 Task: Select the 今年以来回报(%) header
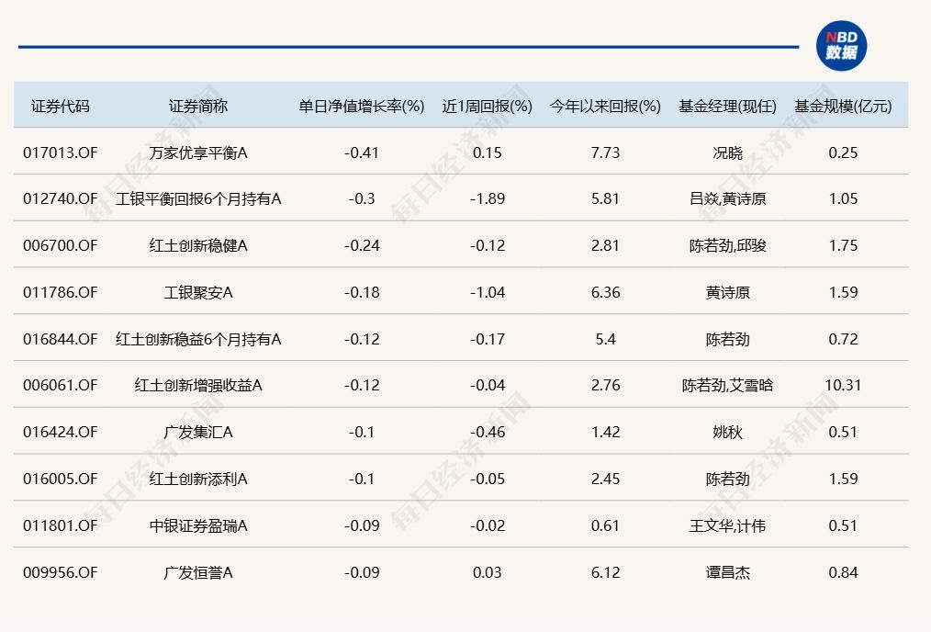tap(605, 106)
